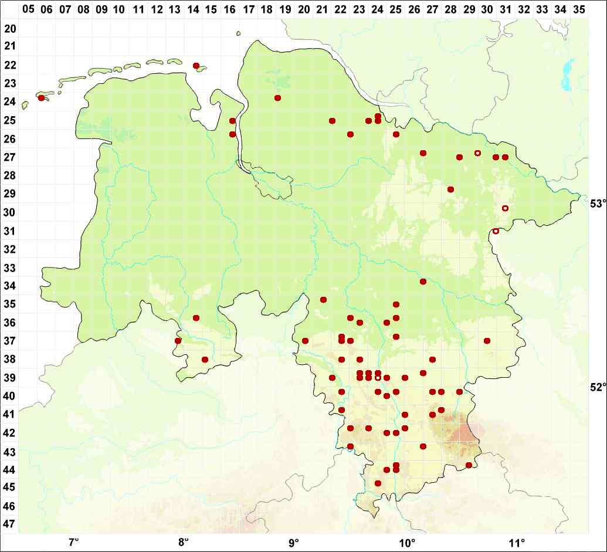Select the red dot in row 37 under column 30
This screenshot has width=607, height=552.
(487, 341)
